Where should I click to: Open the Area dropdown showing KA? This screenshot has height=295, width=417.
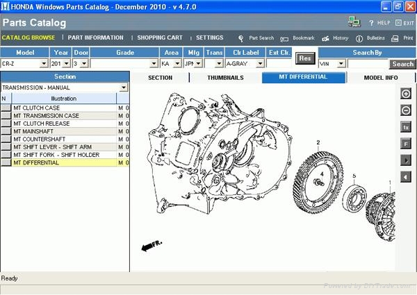click(177, 64)
